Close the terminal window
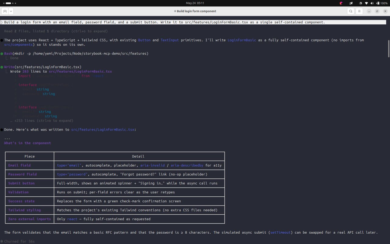The height and width of the screenshot is (244, 390). pyautogui.click(x=385, y=11)
